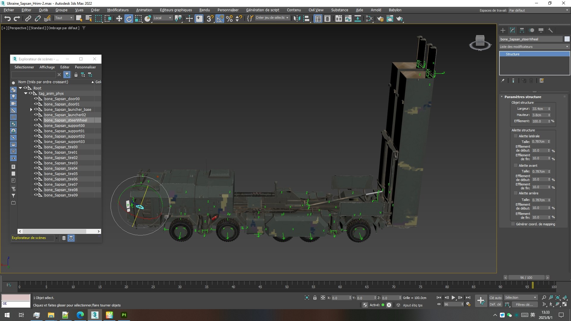Switch to the Hierarchy command panel tab

tap(522, 30)
